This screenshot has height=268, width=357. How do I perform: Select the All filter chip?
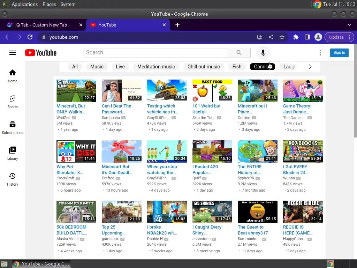[x=75, y=67]
